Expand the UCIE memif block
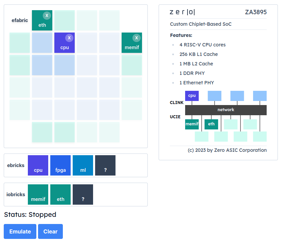This screenshot has width=285, height=245. [192, 124]
